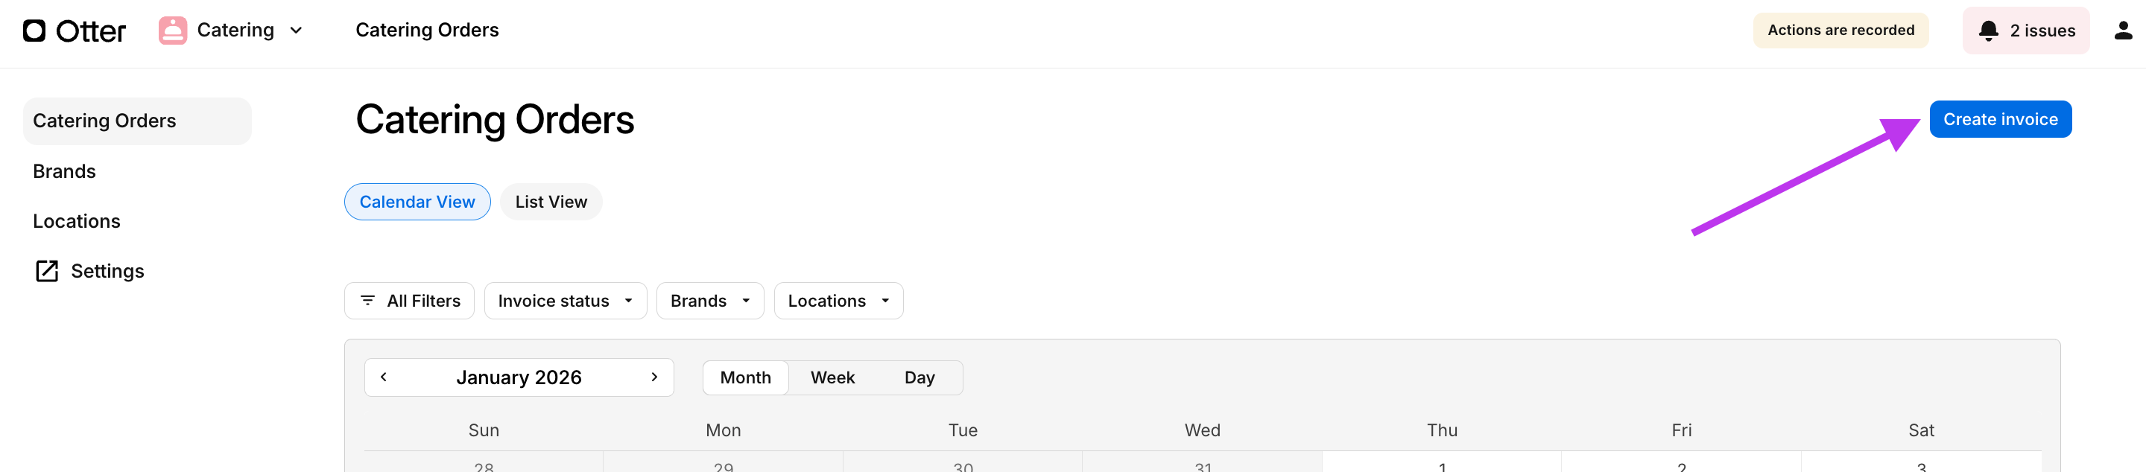Switch calendar to Week view

pos(832,377)
